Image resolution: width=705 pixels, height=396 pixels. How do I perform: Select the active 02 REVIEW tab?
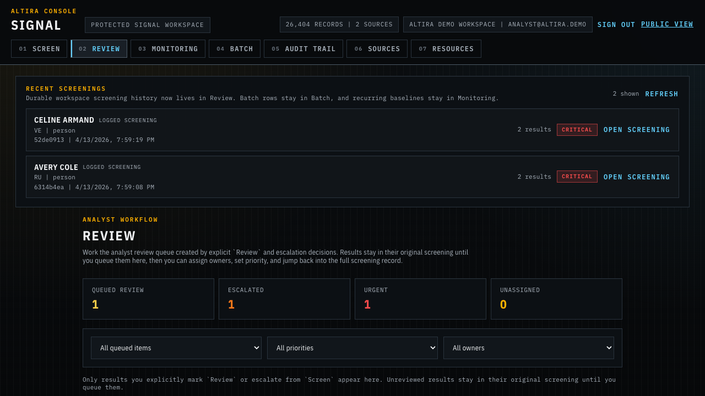click(x=99, y=48)
